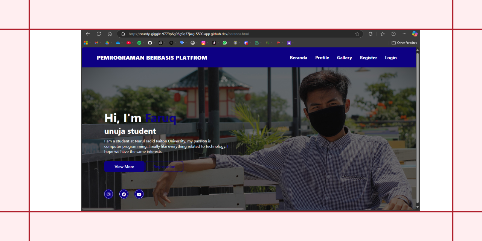Viewport: 482px width, 241px height.
Task: Open Spotify from the favorites bar
Action: [139, 43]
